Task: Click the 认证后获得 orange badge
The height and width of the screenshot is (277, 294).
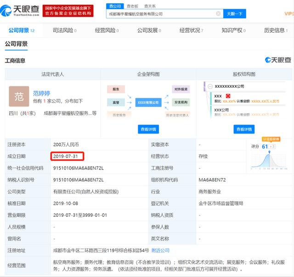Action: point(271,139)
